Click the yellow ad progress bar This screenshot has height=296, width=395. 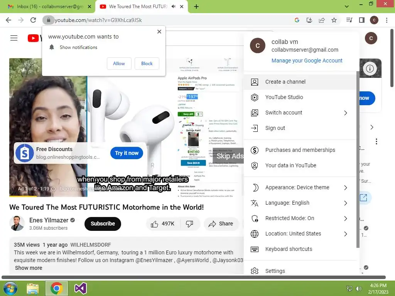(x=23, y=196)
